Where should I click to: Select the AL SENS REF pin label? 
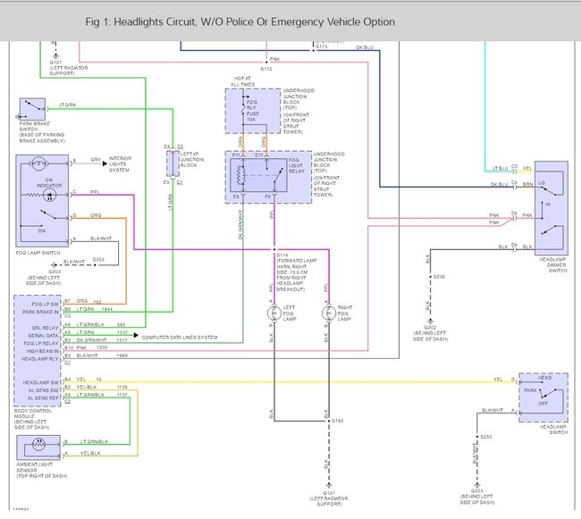(43, 398)
